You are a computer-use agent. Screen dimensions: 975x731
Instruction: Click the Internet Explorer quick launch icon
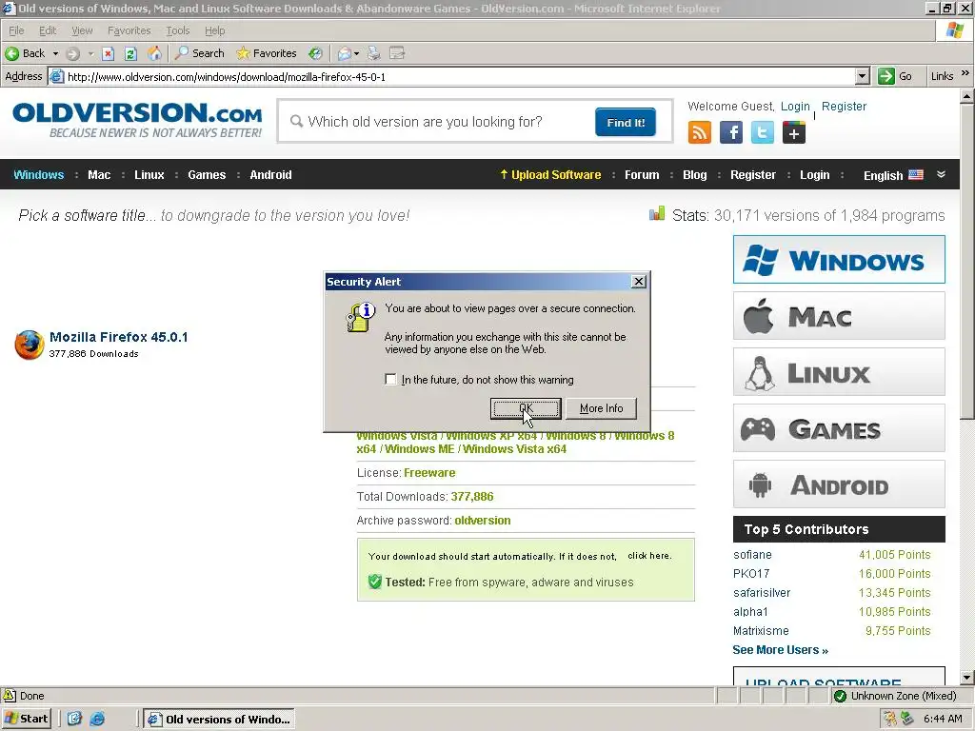98,719
